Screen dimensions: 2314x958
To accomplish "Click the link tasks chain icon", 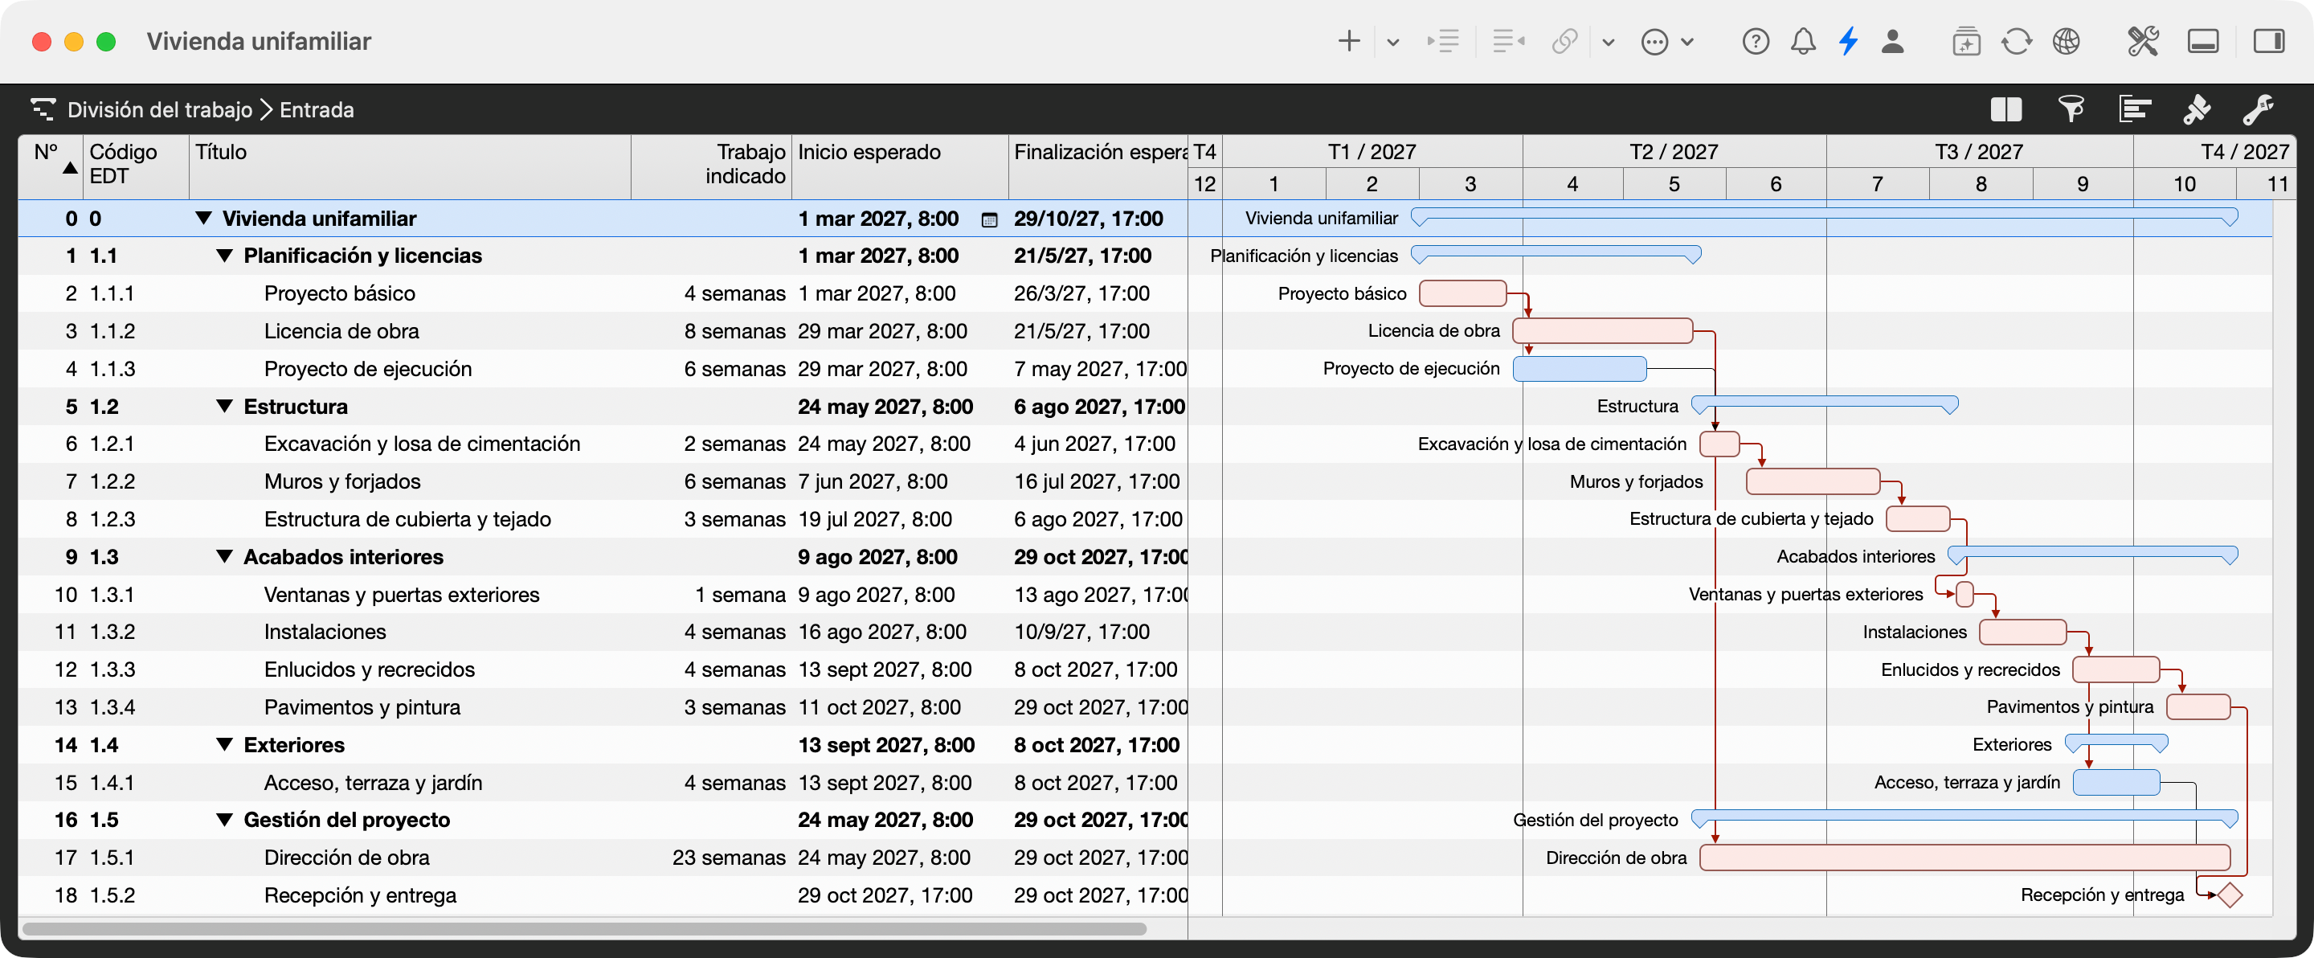I will pos(1565,41).
